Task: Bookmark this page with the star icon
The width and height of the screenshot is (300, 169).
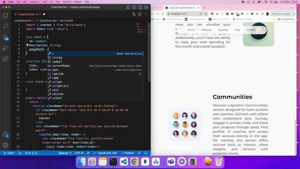Action: (206, 14)
